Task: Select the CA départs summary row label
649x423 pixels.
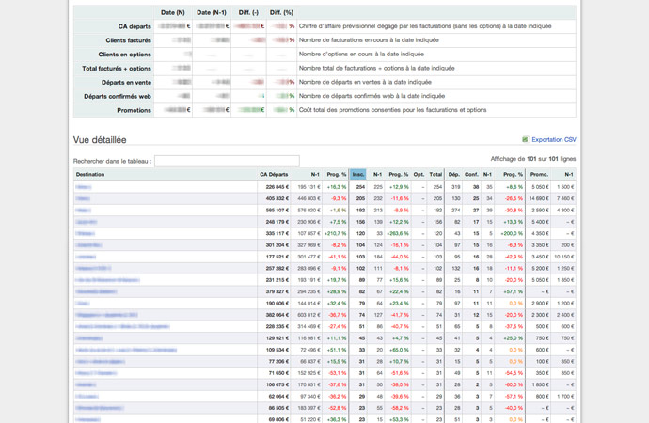Action: (x=135, y=26)
